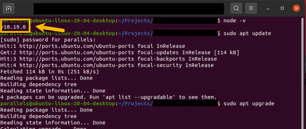Click the search magnifier icon

pos(236,8)
